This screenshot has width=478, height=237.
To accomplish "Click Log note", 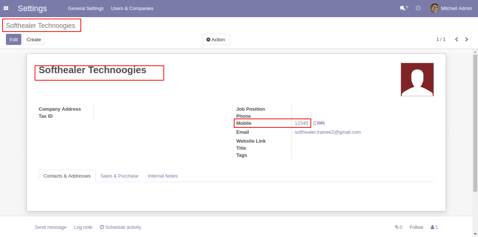I will (x=83, y=227).
